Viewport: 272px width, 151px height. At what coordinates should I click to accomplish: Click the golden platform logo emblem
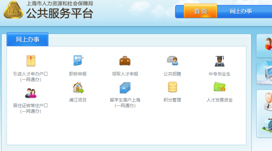click(13, 10)
